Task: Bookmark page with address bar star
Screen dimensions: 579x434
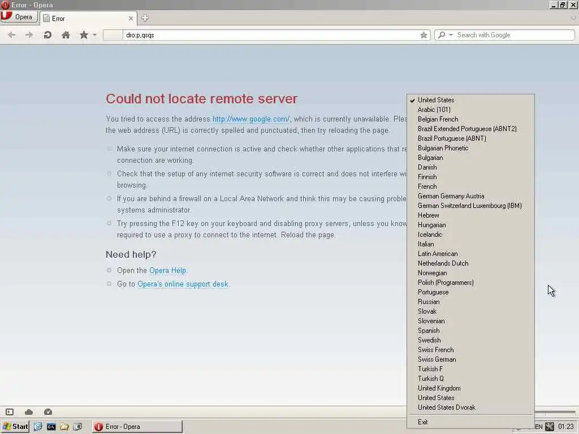Action: (424, 35)
